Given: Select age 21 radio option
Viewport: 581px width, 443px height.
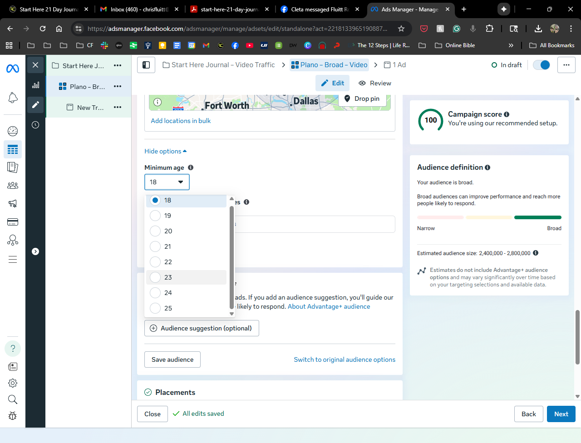Looking at the screenshot, I should tap(155, 246).
